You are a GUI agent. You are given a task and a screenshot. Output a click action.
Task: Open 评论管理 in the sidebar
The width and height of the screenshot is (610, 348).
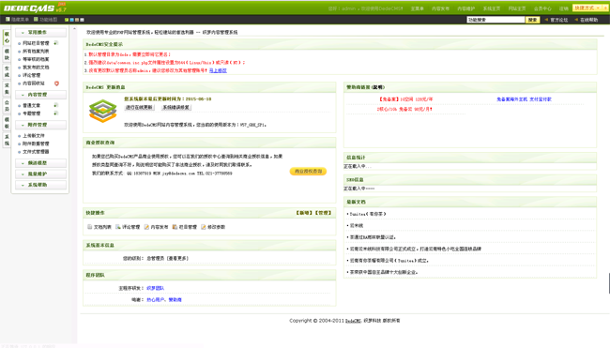tap(31, 75)
